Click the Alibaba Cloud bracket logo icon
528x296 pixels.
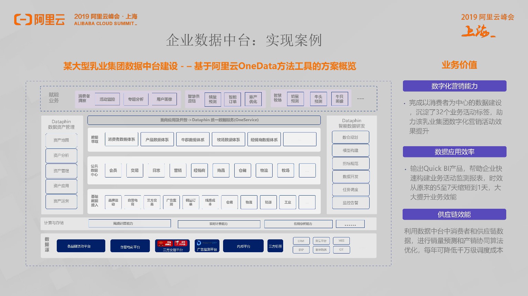point(23,20)
